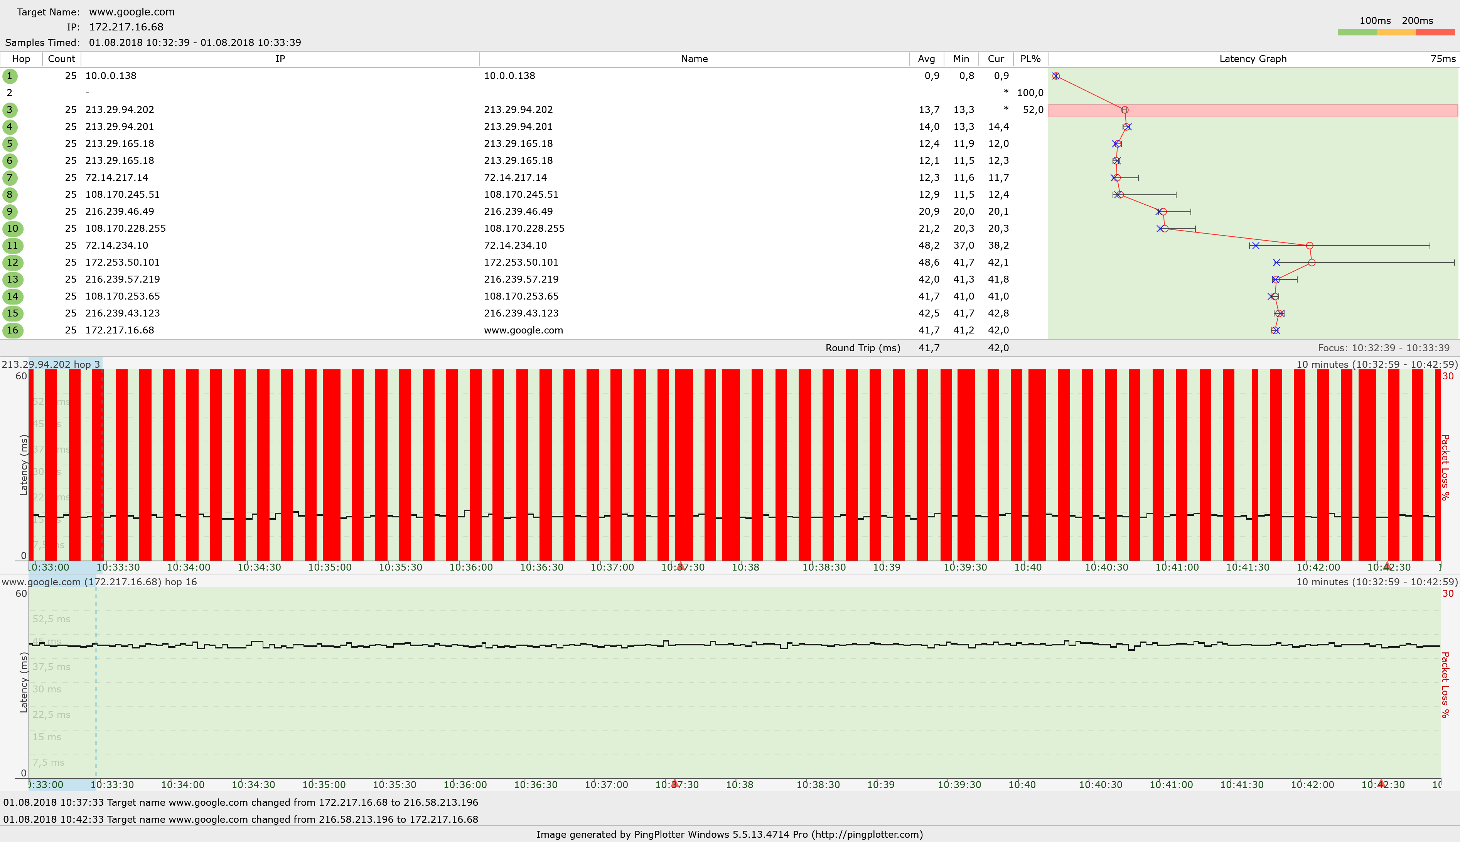Click the red triangle marker at 10:37:30 in the hop 3 graph

tap(680, 566)
